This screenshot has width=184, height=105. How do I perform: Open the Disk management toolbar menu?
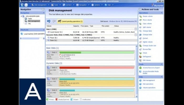40,5
